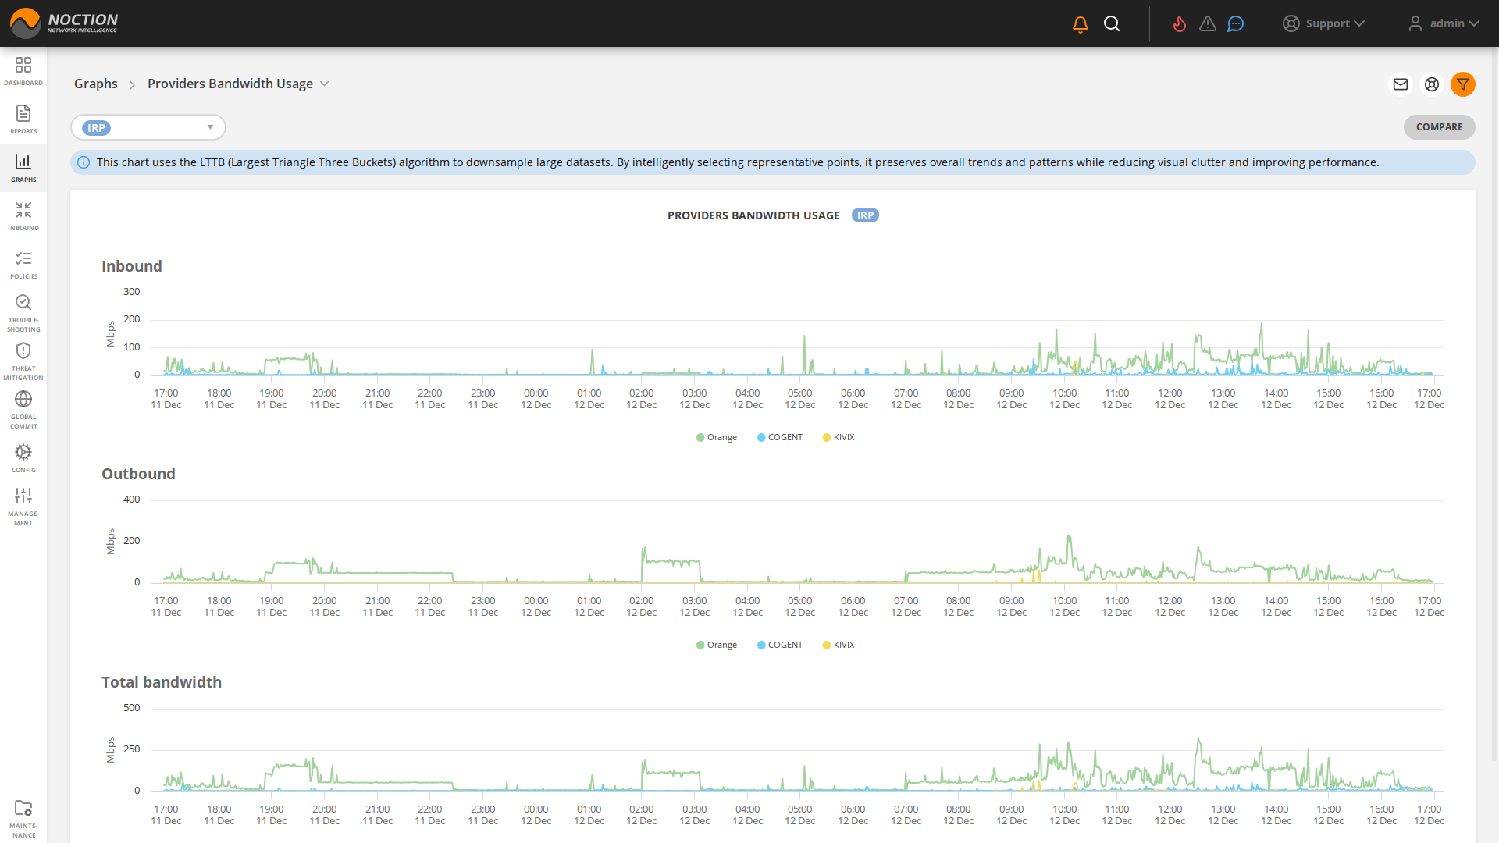Hide COGENT in the Outbound chart legend
This screenshot has width=1499, height=843.
click(x=779, y=645)
